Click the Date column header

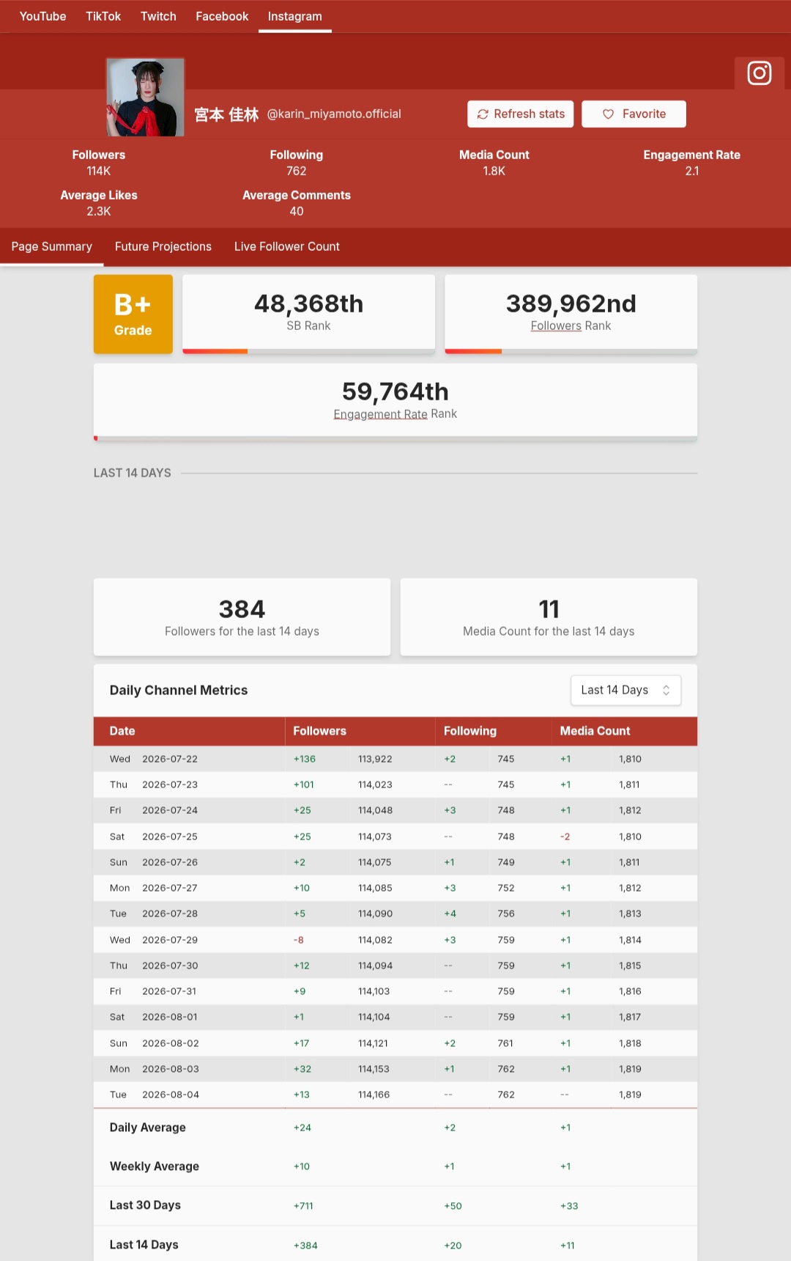pyautogui.click(x=122, y=731)
